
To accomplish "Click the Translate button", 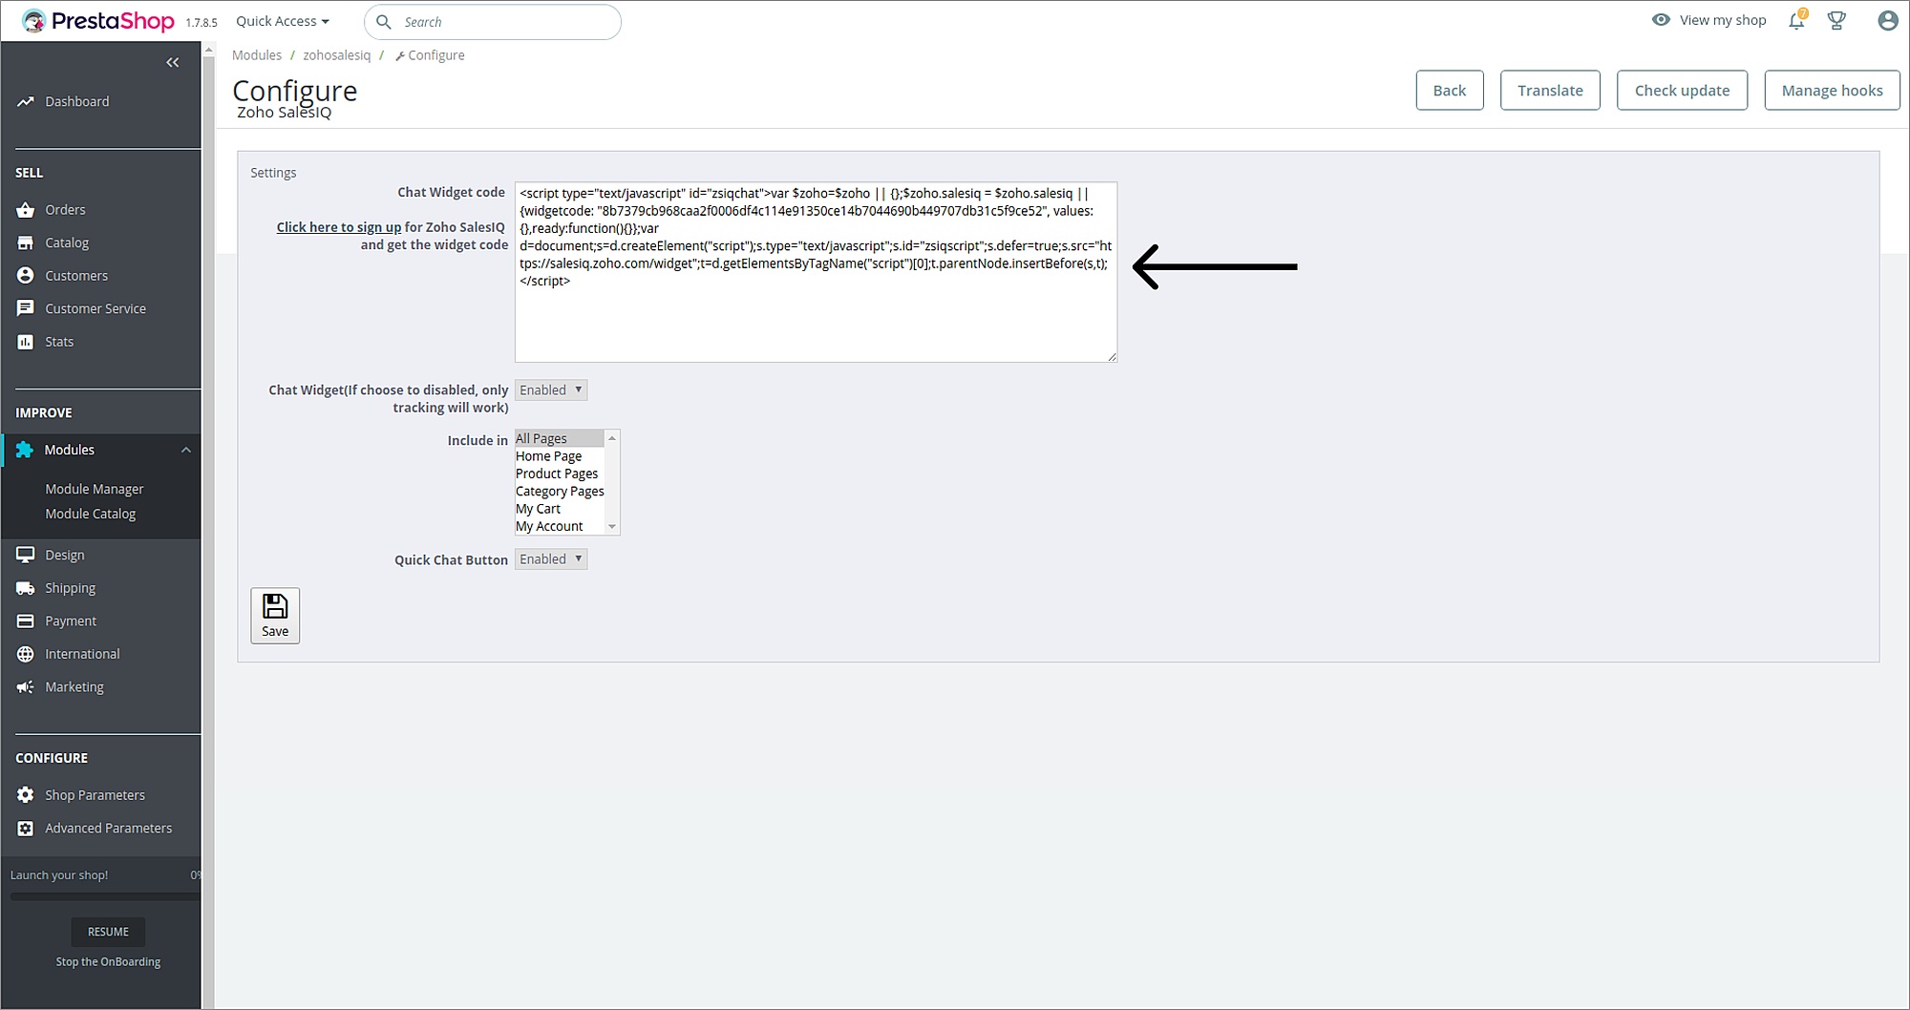I will 1550,91.
